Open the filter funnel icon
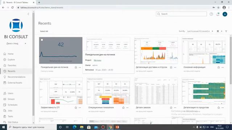 pyautogui.click(x=226, y=31)
